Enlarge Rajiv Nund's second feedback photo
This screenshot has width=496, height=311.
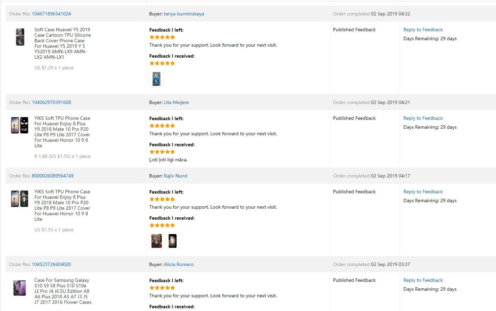tap(172, 241)
